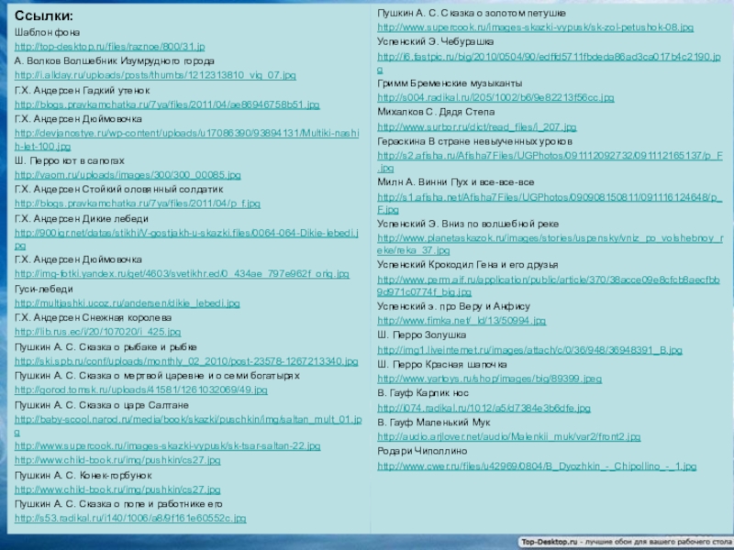The height and width of the screenshot is (550, 734).
Task: Select 'Успенский Э. Чебурашка' text
Action: click(x=435, y=42)
